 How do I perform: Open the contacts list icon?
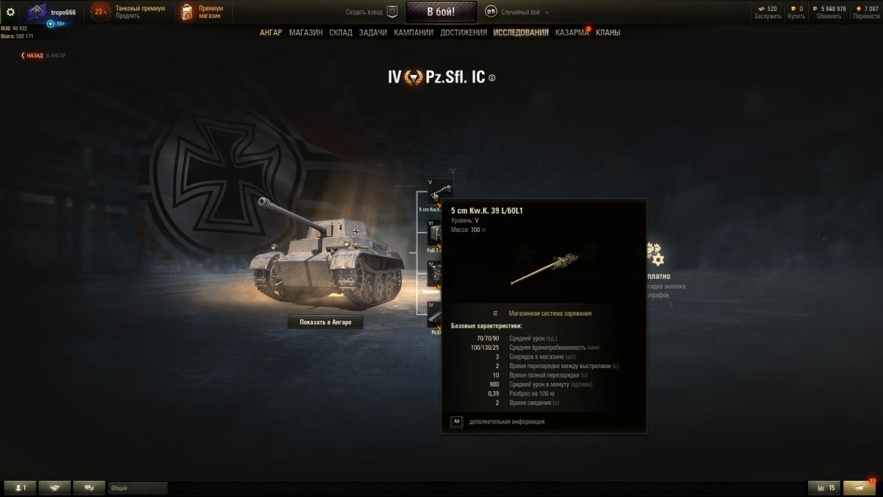point(20,487)
